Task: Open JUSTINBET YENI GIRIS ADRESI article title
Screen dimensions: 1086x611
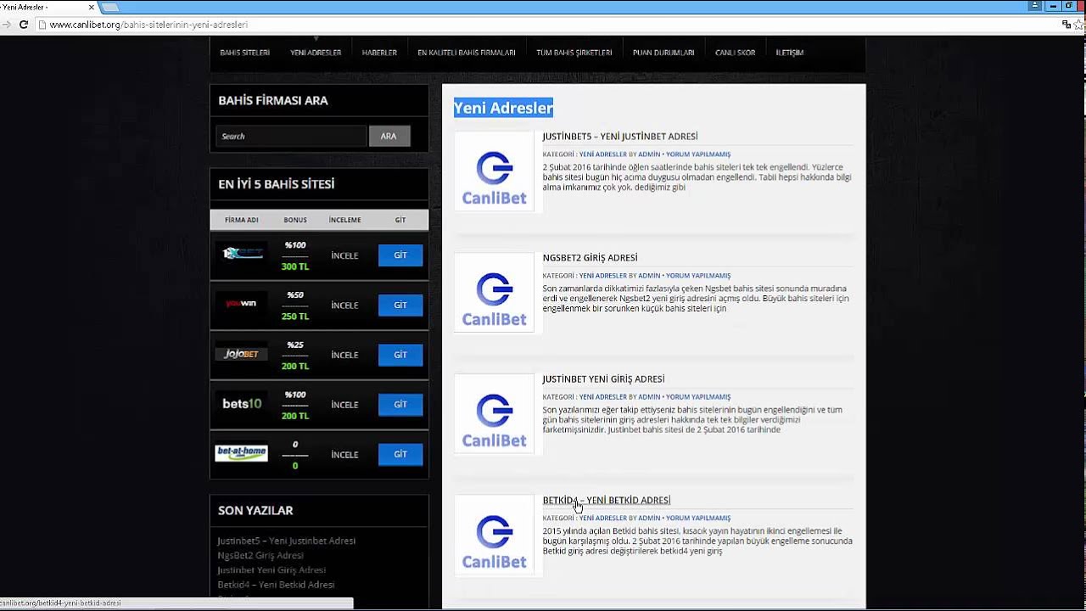Action: [603, 379]
